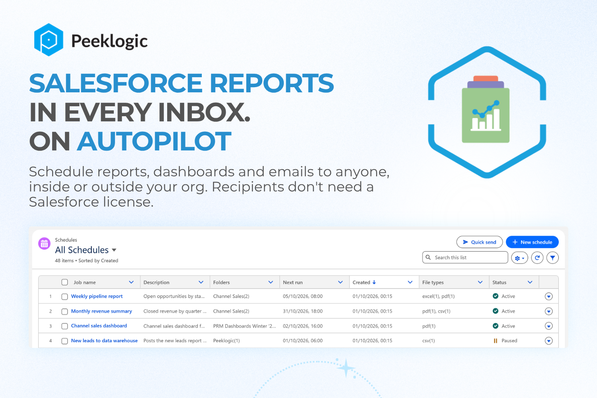Open the Status column menu
This screenshot has width=597, height=398.
point(530,282)
